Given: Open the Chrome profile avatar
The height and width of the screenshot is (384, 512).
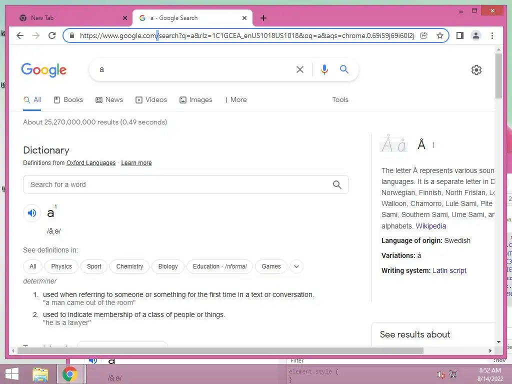Looking at the screenshot, I should click(x=476, y=35).
